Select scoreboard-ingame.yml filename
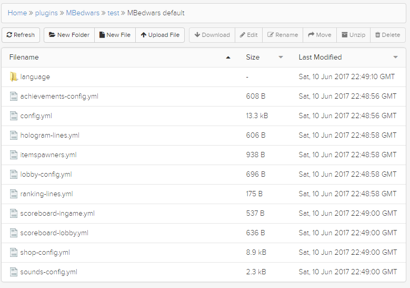 [57, 213]
